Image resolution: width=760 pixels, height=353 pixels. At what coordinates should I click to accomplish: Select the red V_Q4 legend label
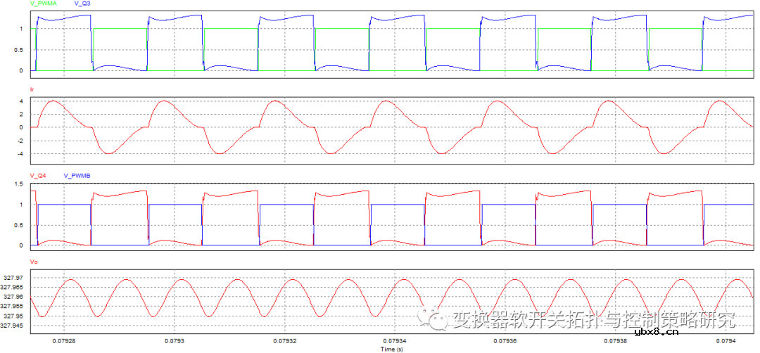point(38,175)
